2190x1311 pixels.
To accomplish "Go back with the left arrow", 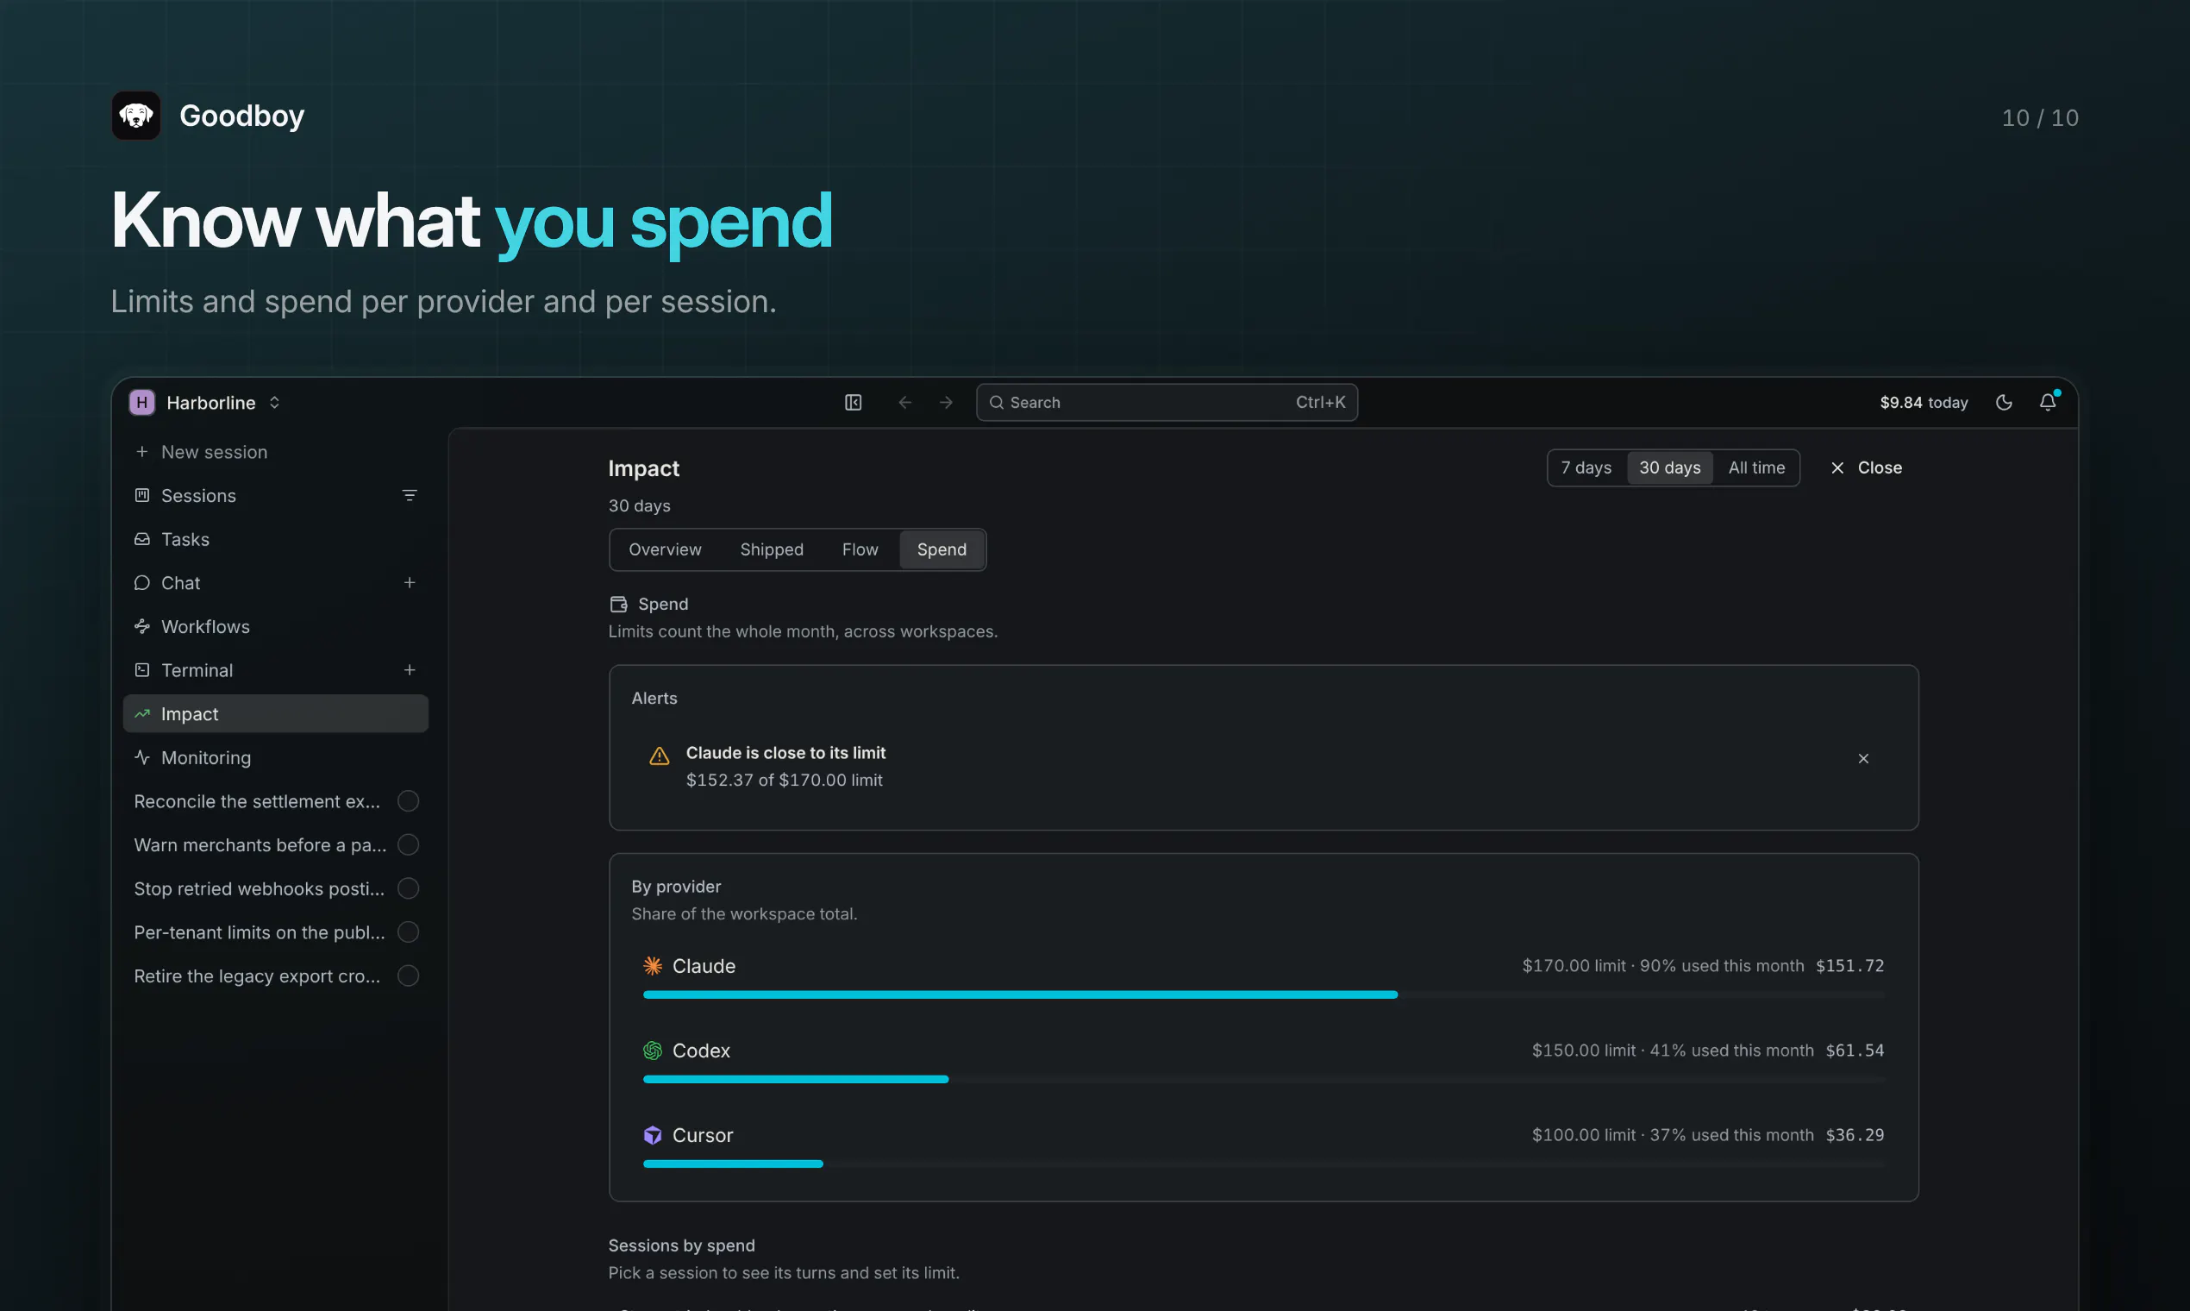I will tap(904, 403).
